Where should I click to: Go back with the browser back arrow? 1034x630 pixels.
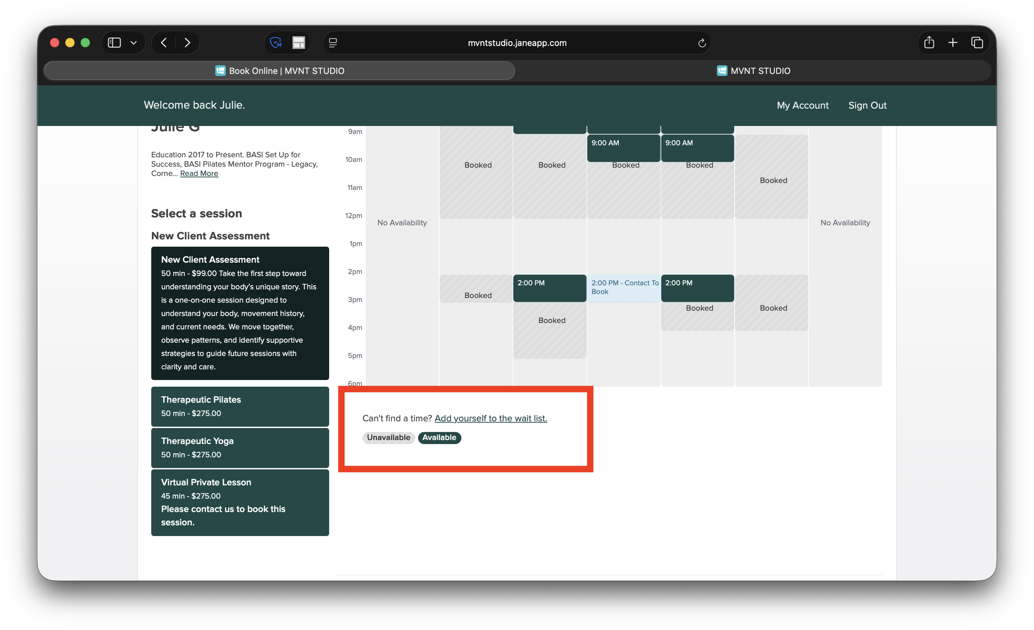click(x=164, y=43)
